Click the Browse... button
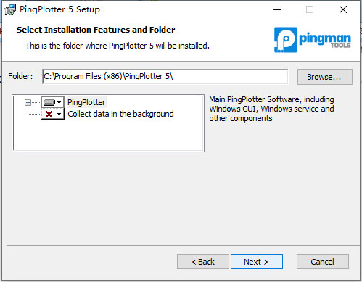Viewport: 362px width, 282px height. point(325,77)
